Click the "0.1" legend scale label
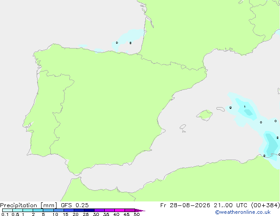 tap(5, 214)
